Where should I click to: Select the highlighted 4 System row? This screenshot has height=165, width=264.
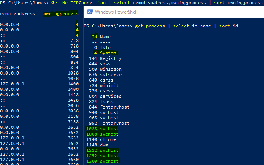105,53
